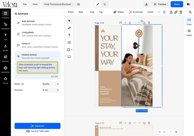This screenshot has height=136, width=194.
Task: Toggle the Page 1 lock icon
Action: tap(130, 23)
